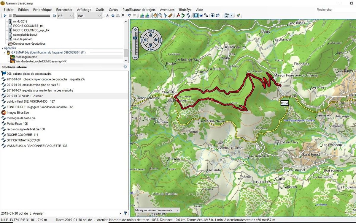Open the Masquer les recouvrements dropdown
356x223 pixels.
point(157,210)
